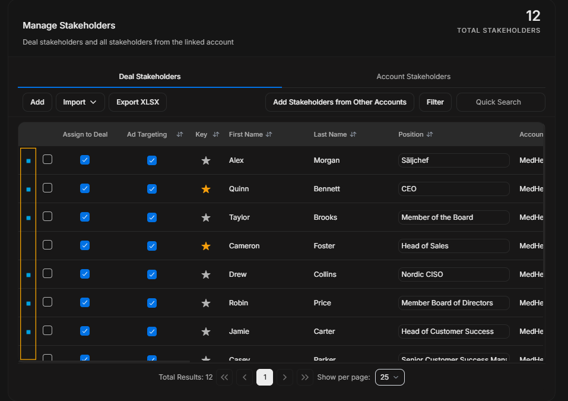Viewport: 568px width, 401px height.
Task: Edit the CEO position field
Action: 454,189
